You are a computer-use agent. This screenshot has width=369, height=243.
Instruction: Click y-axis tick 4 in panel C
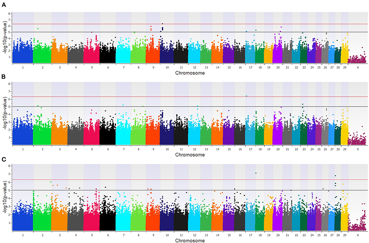click(10, 198)
